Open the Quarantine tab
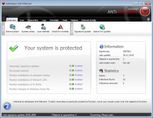Image resolution: width=153 pixels, height=118 pixels. pos(33,20)
